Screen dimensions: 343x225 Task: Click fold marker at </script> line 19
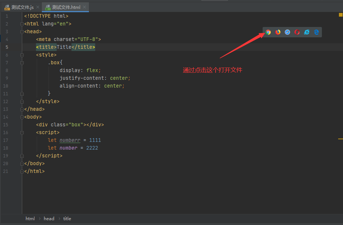(22, 156)
